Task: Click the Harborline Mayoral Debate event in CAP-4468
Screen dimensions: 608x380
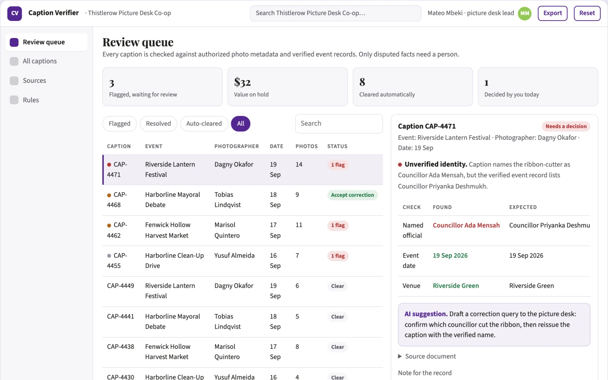Action: pos(173,200)
